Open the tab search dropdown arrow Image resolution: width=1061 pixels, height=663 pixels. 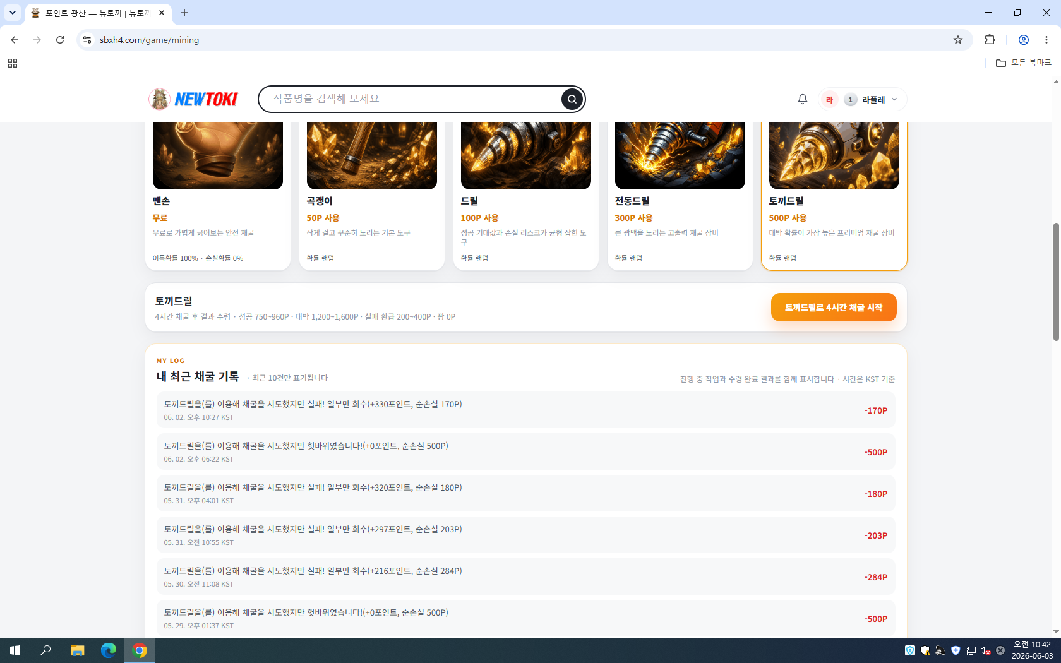pyautogui.click(x=13, y=13)
